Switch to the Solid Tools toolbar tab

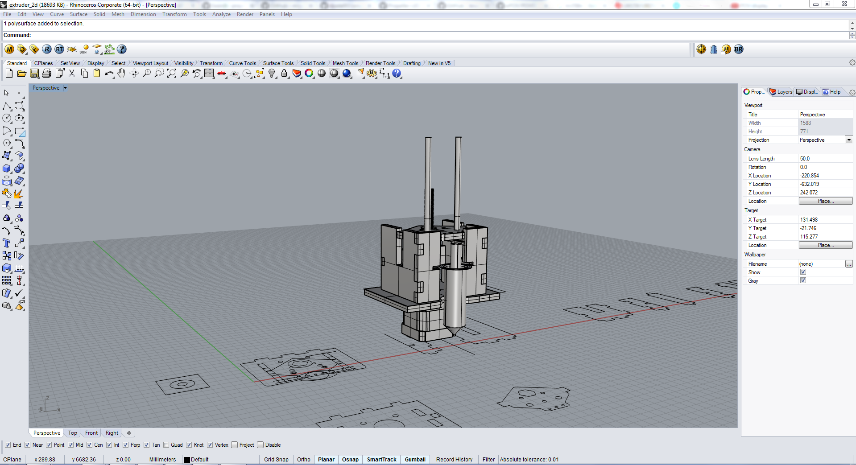coord(313,63)
